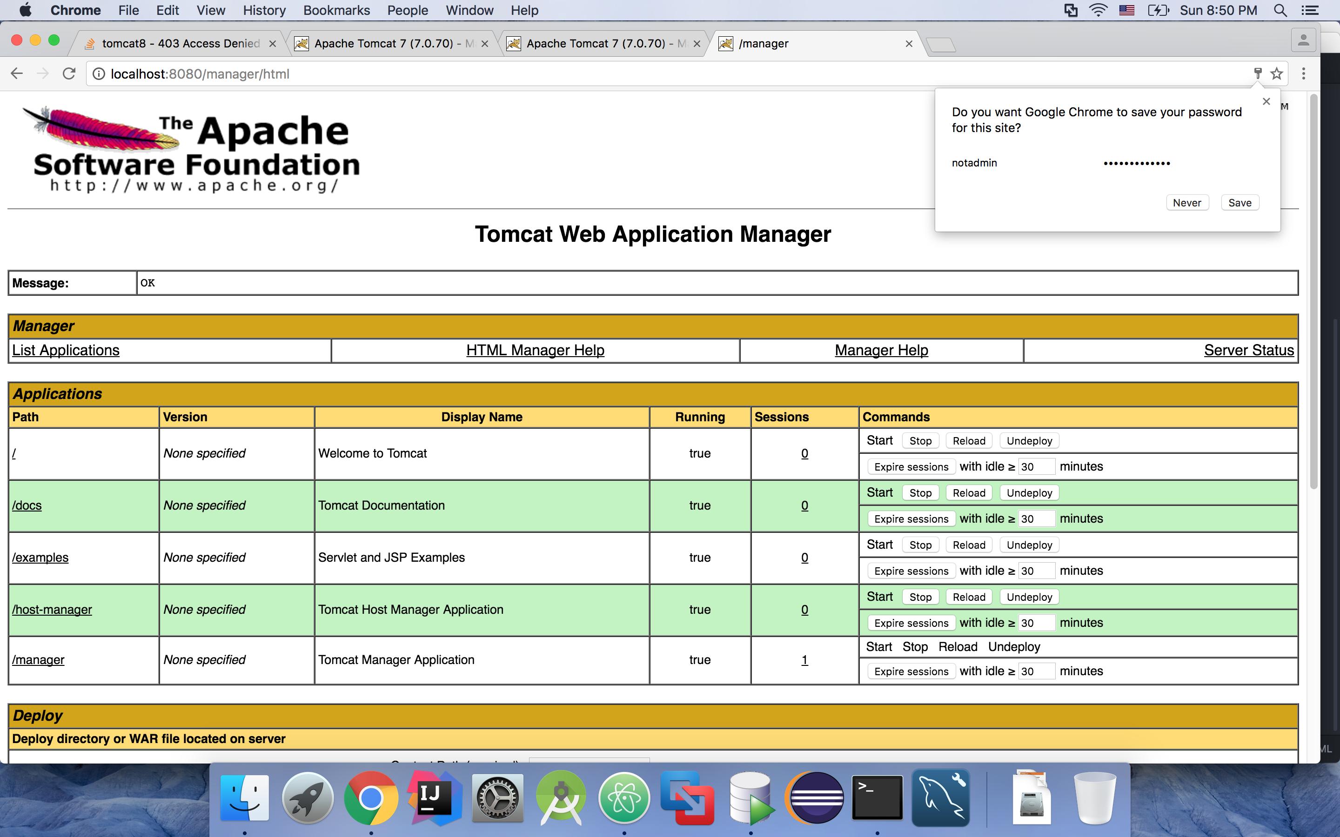Dismiss the save password popup
Viewport: 1340px width, 837px height.
click(1266, 101)
